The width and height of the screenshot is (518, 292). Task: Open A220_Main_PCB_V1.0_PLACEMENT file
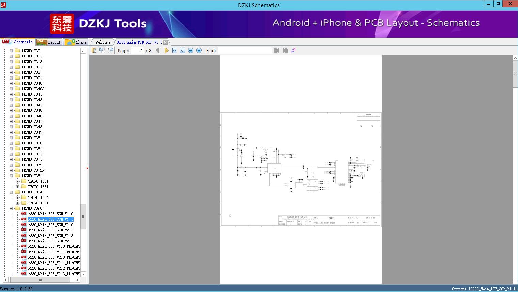pyautogui.click(x=54, y=246)
